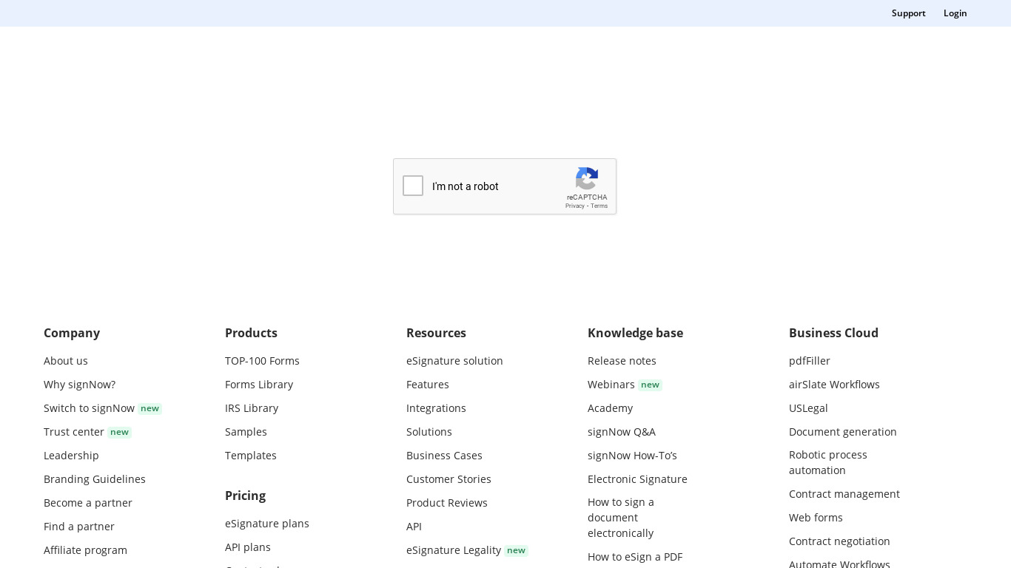Screen dimensions: 1011x568
Task: Open Templates under Products
Action: [x=251, y=456]
